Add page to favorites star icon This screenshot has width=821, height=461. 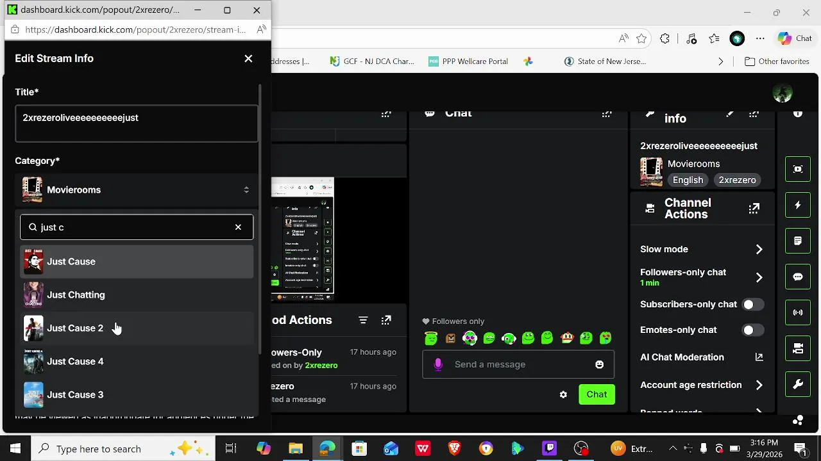[641, 38]
